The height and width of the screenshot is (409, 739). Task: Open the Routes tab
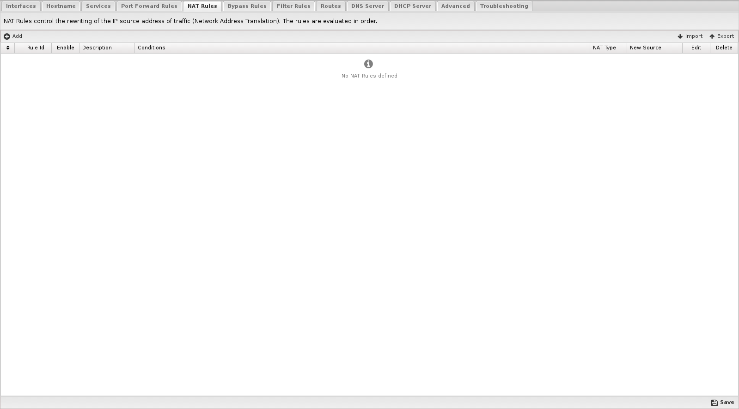pos(331,6)
